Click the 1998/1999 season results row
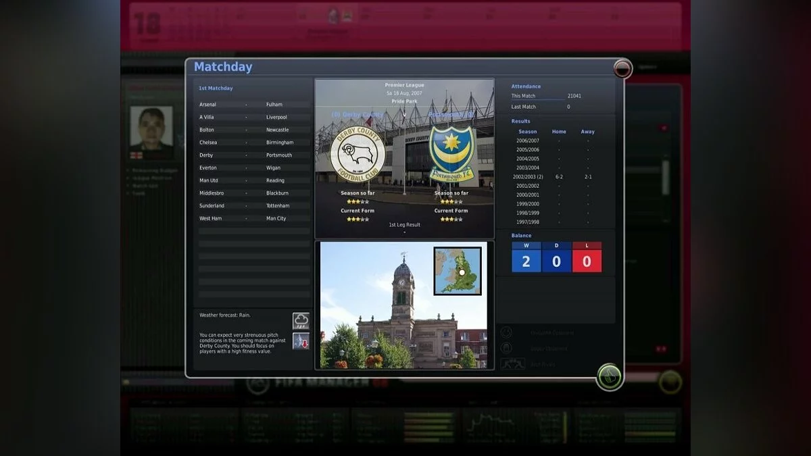This screenshot has height=456, width=811. (558, 213)
